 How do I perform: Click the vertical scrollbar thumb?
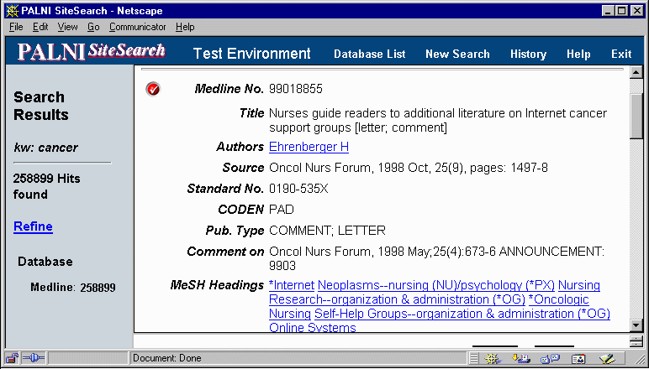637,114
